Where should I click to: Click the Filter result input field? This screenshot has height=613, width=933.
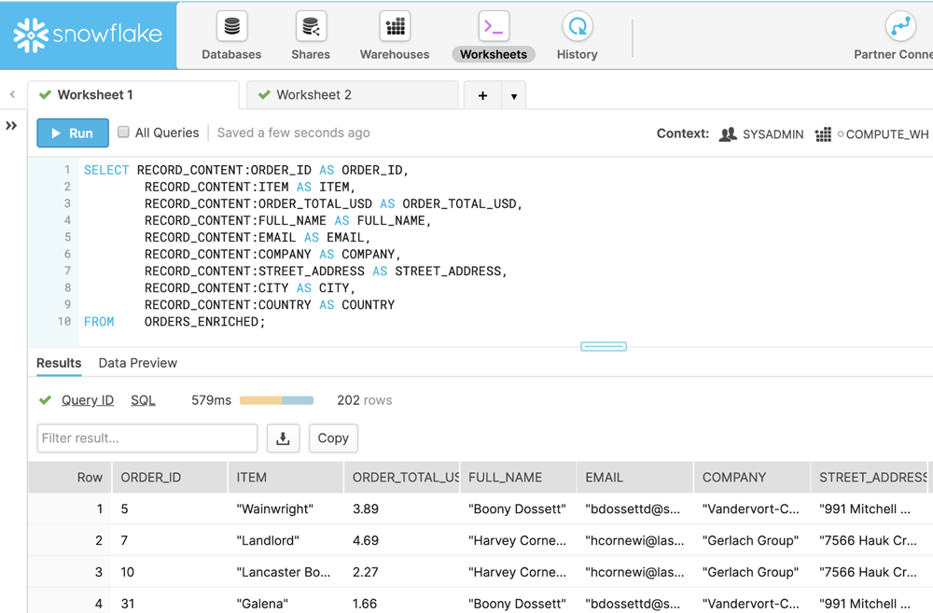147,438
